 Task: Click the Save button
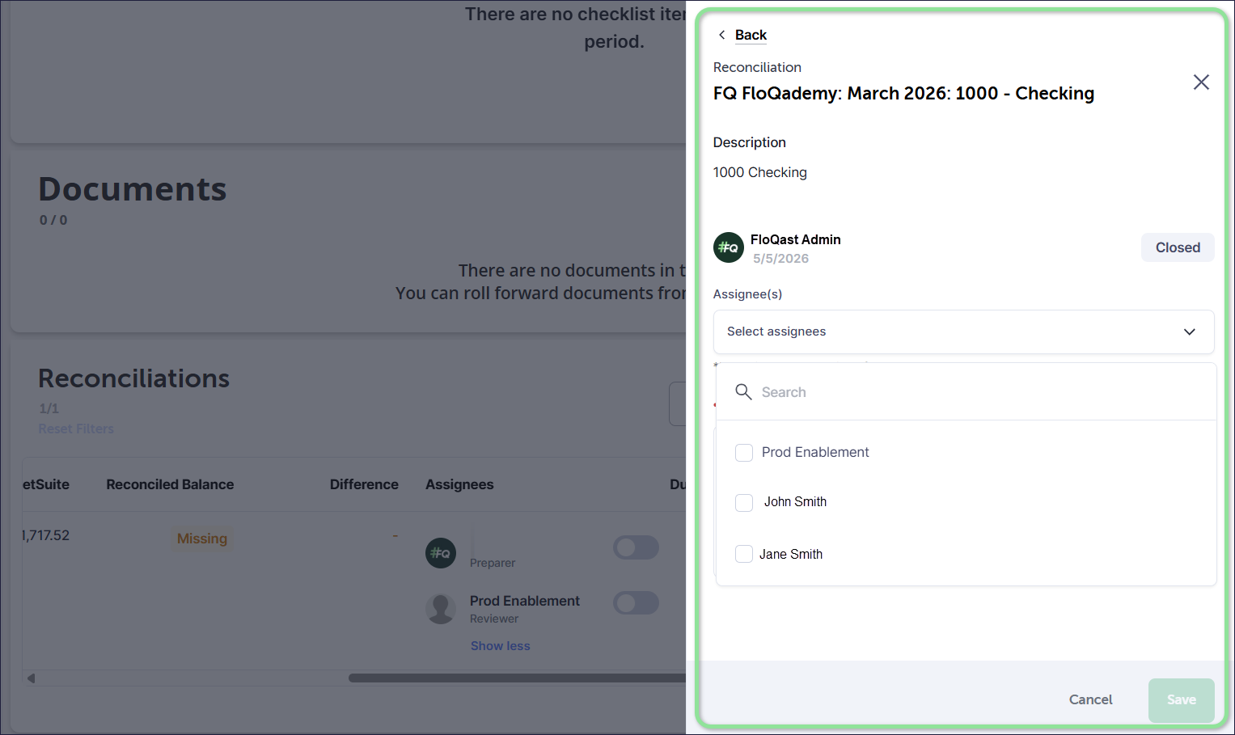tap(1181, 700)
